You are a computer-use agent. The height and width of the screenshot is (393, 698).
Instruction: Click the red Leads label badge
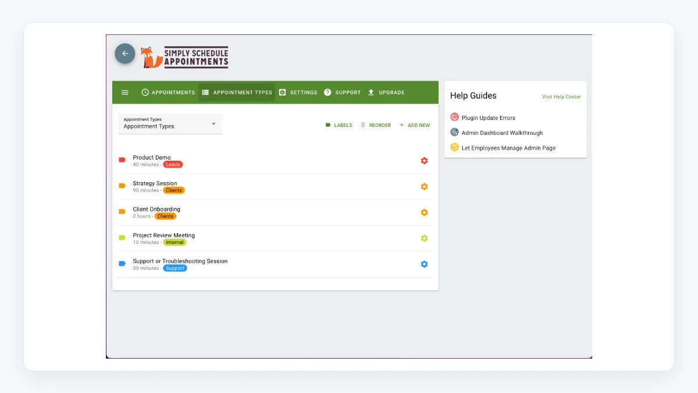173,165
